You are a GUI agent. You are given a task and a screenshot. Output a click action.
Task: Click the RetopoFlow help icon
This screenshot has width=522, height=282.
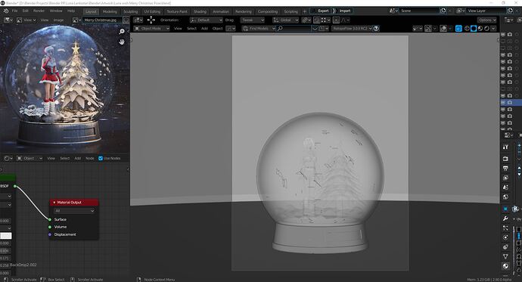(376, 29)
